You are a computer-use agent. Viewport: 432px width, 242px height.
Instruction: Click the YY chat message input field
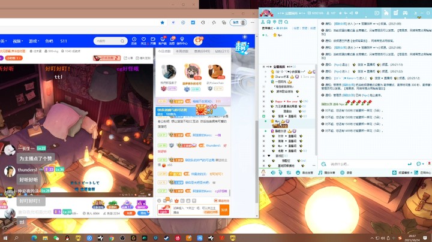[x=367, y=164]
